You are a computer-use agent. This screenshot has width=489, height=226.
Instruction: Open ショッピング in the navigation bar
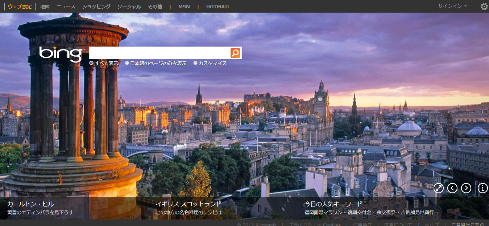tap(96, 6)
